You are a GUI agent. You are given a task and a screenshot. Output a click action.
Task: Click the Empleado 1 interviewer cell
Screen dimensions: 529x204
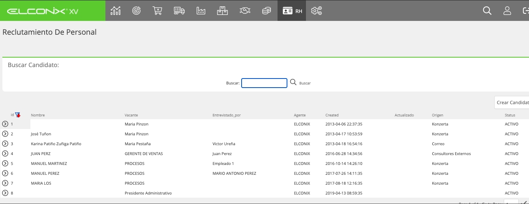coord(223,164)
